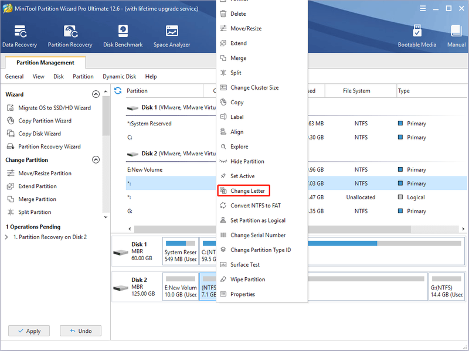Start Copy Disk Wizard
This screenshot has width=469, height=351.
pos(34,134)
